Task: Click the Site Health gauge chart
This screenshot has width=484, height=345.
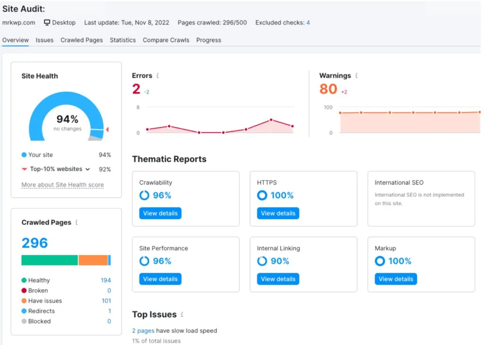Action: point(67,117)
